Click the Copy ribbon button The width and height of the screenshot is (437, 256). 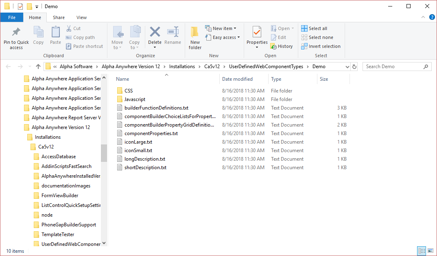[38, 35]
